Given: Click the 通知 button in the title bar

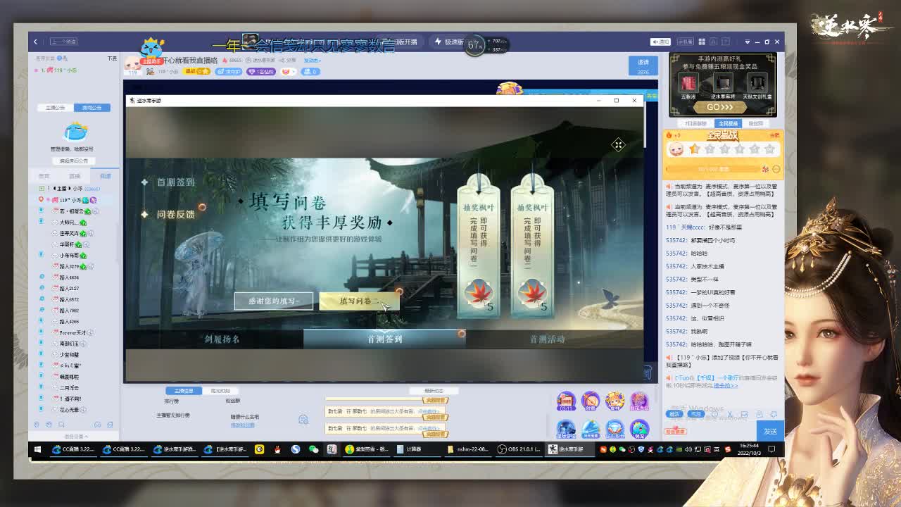Looking at the screenshot, I should coord(660,42).
